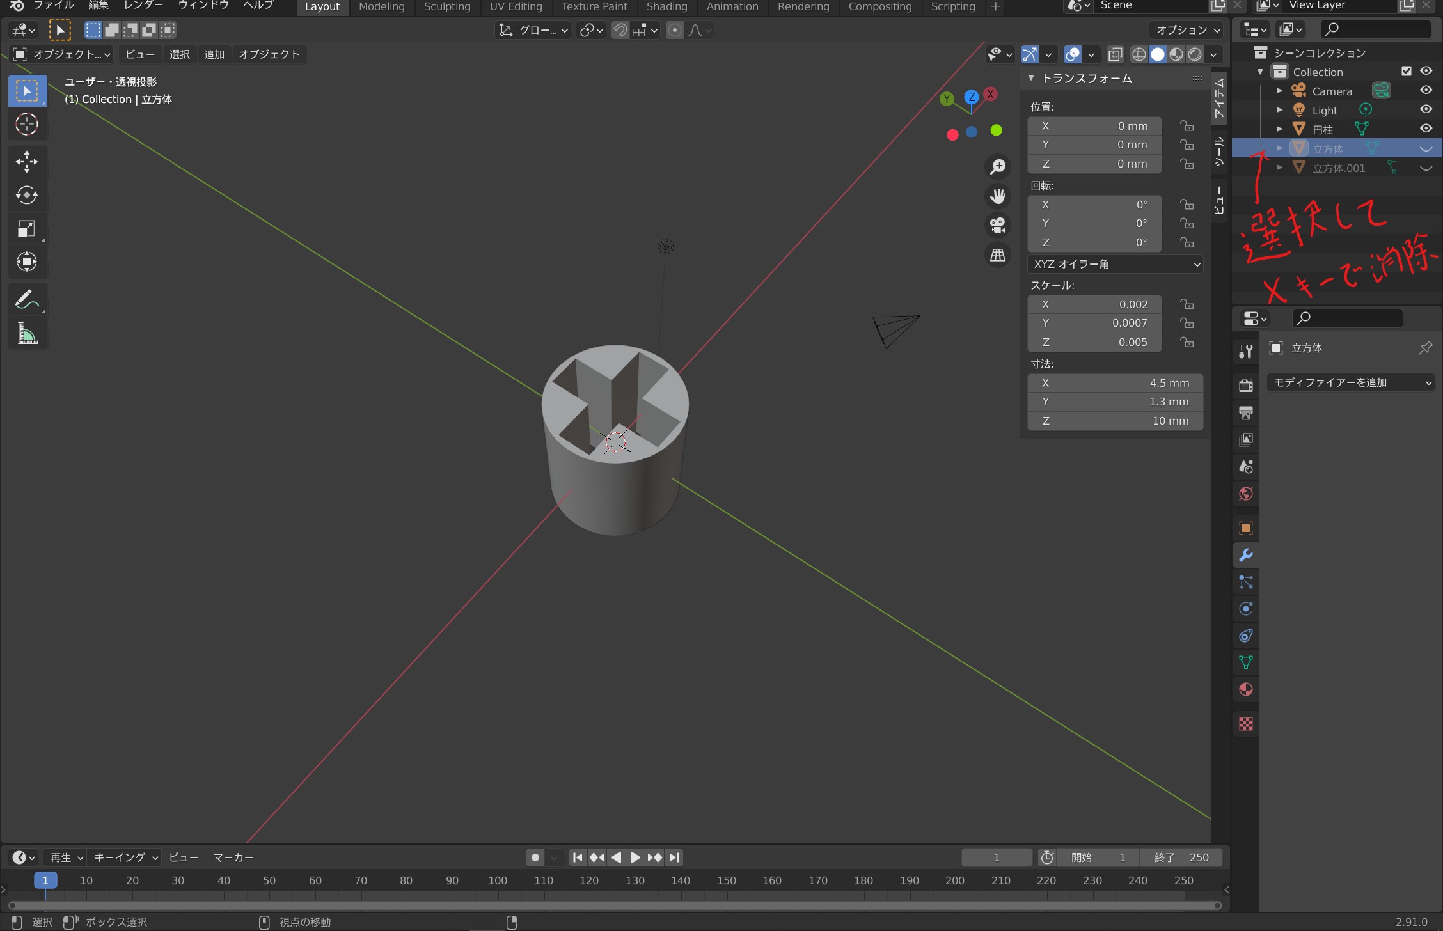Image resolution: width=1443 pixels, height=931 pixels.
Task: Expand the Light item in outliner
Action: (x=1279, y=110)
